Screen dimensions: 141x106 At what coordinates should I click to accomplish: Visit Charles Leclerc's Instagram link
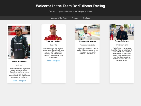[x=56, y=60]
